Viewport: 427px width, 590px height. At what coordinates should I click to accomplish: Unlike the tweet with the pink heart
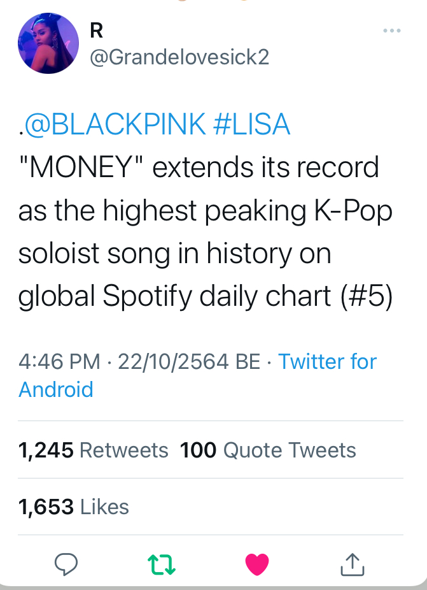click(257, 563)
